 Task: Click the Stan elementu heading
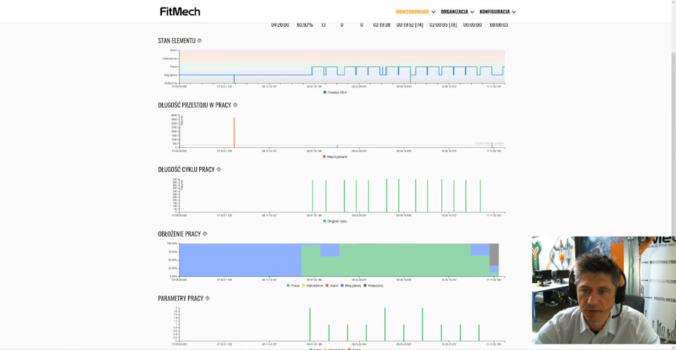point(177,41)
